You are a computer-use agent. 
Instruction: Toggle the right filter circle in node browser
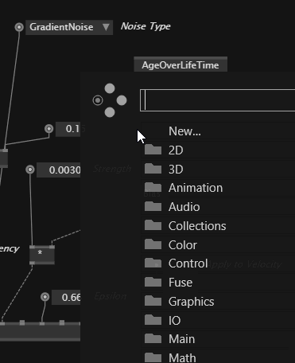click(x=122, y=100)
